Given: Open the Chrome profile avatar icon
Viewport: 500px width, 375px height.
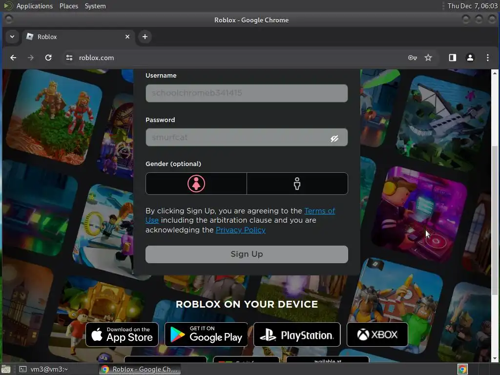Looking at the screenshot, I should [x=470, y=58].
